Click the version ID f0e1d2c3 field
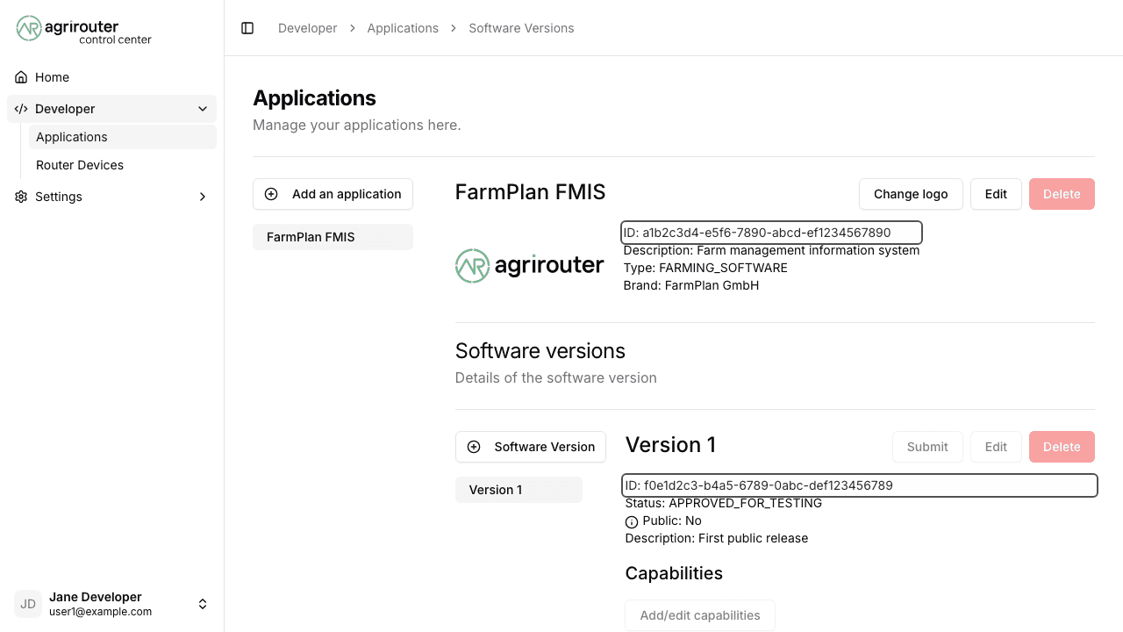Screen dimensions: 1123x632 [860, 485]
